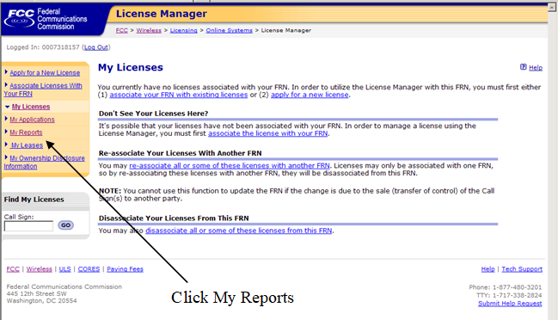Screen dimensions: 558x320
Task: Go to Wireless in breadcrumb
Action: 149,31
